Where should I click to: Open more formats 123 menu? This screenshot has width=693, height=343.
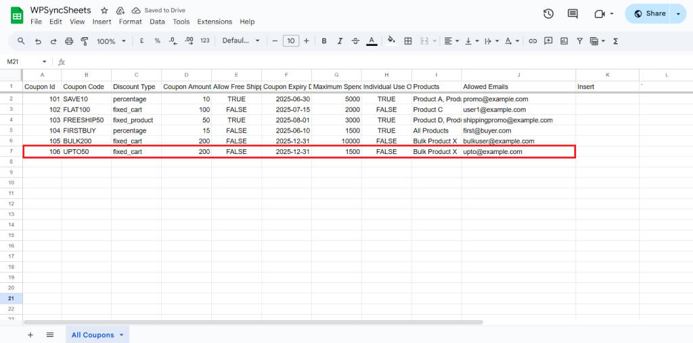click(x=204, y=41)
